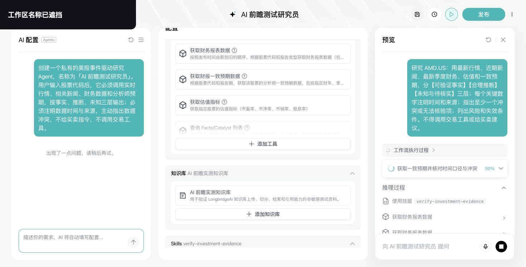
Task: Click the 50% progress indicator
Action: pos(490,168)
